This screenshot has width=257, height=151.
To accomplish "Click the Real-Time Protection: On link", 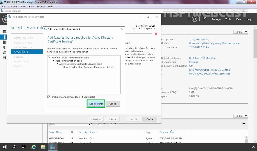I will 203,58.
